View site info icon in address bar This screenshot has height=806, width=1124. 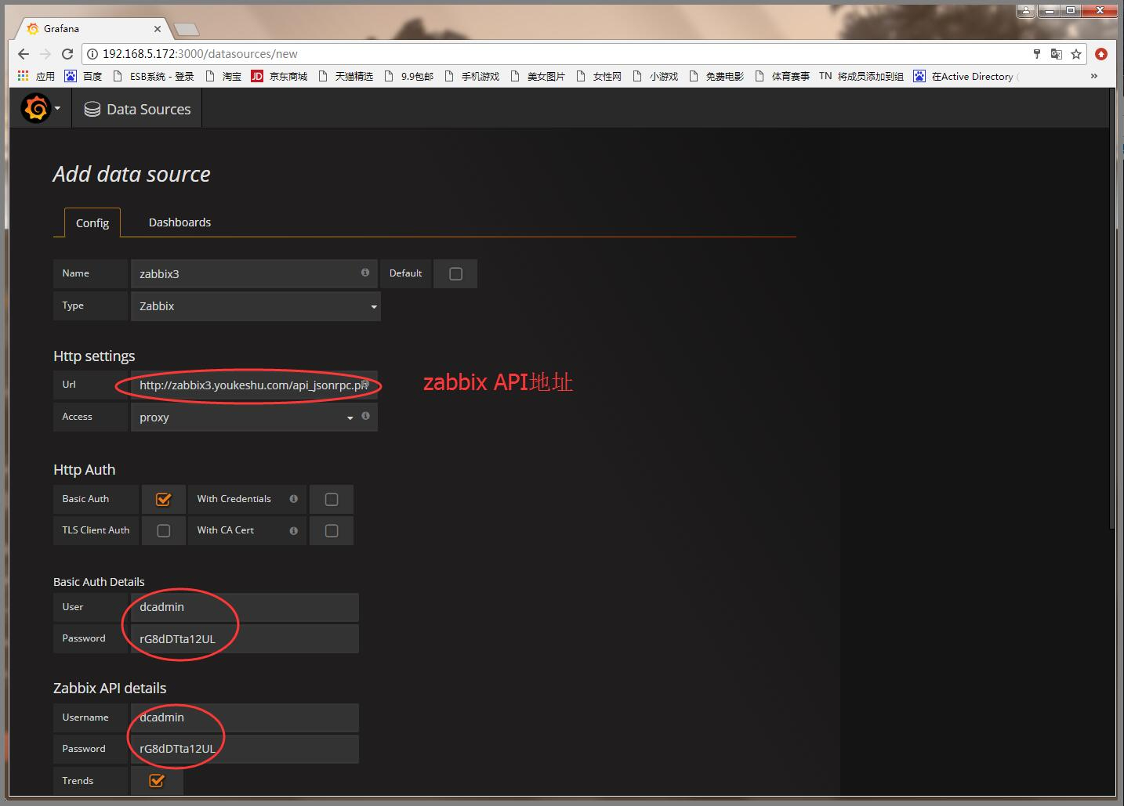92,54
